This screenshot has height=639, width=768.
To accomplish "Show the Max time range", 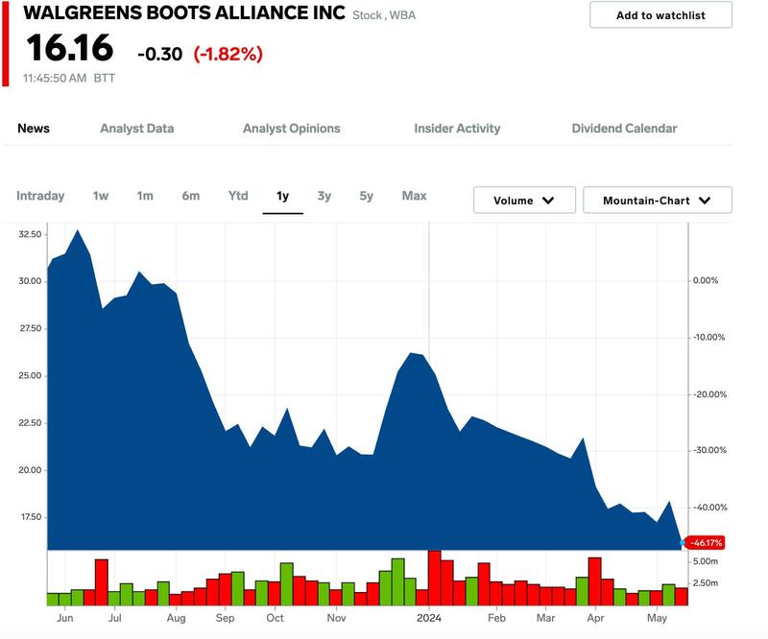I will 414,196.
